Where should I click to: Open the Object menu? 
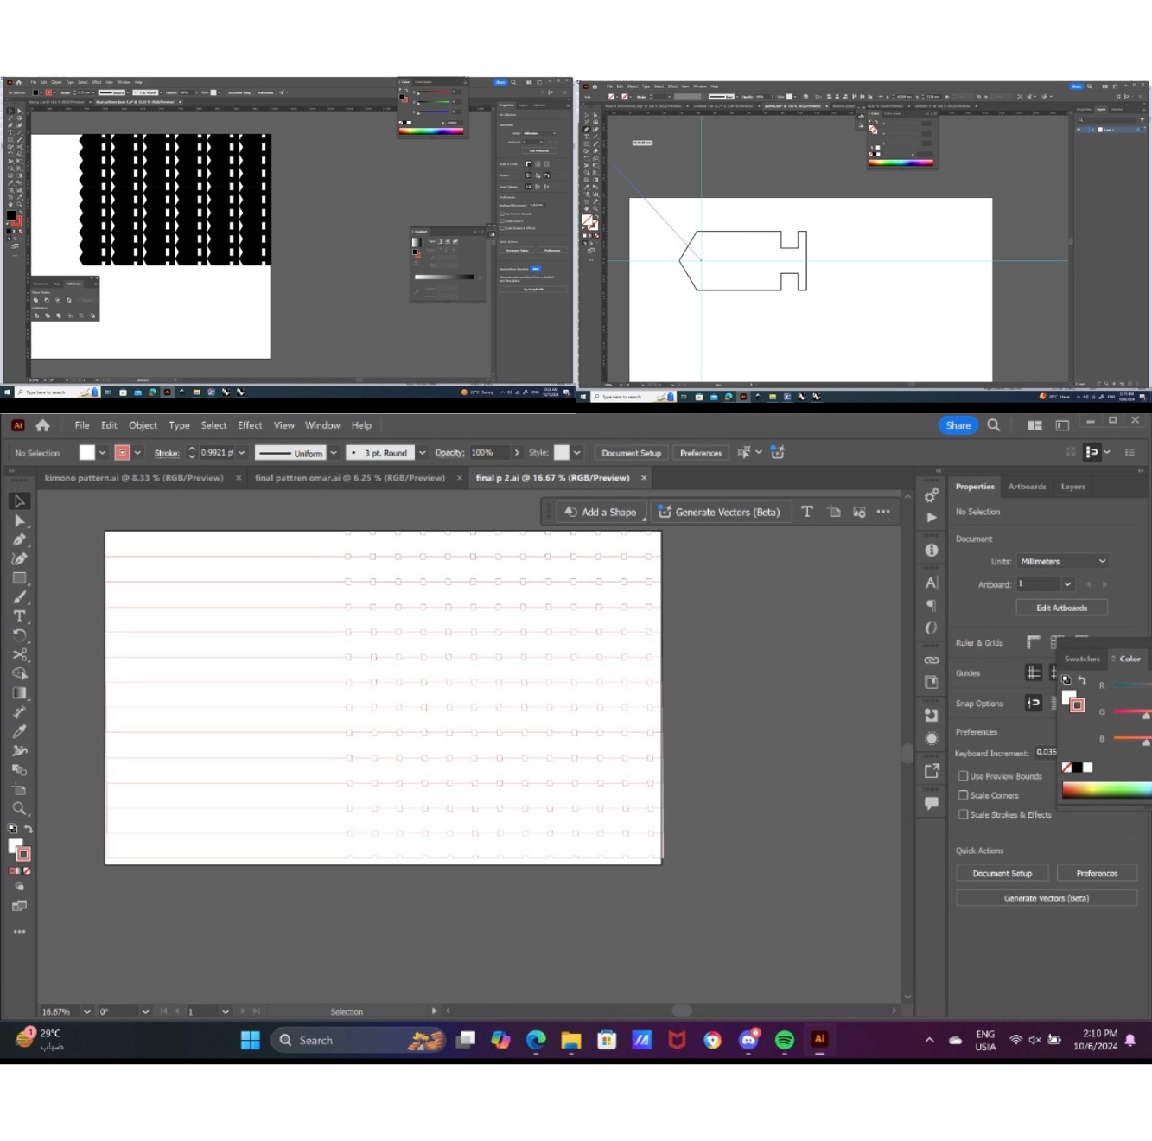tap(143, 425)
